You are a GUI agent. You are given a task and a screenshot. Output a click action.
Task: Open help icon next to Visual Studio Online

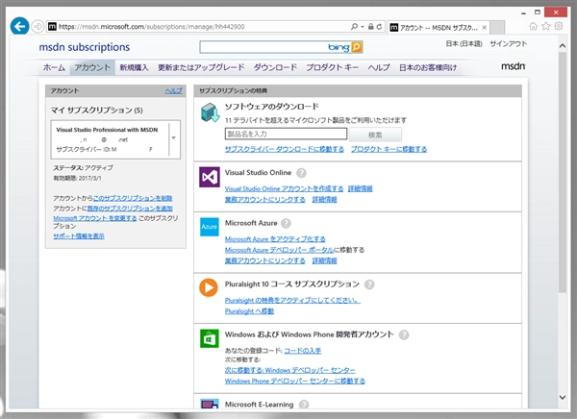click(301, 173)
